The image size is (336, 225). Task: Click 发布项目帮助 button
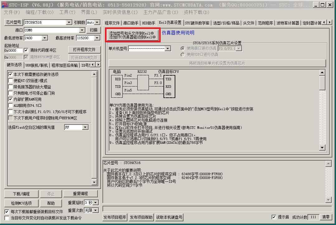pos(141,217)
